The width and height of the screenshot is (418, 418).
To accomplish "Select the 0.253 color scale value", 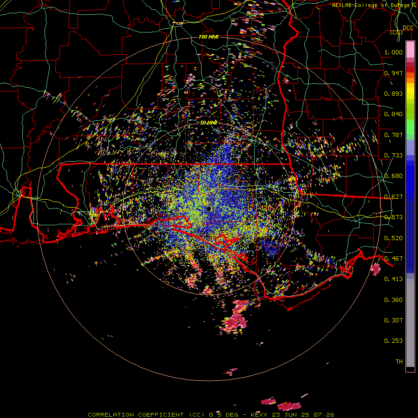I will pos(393,340).
